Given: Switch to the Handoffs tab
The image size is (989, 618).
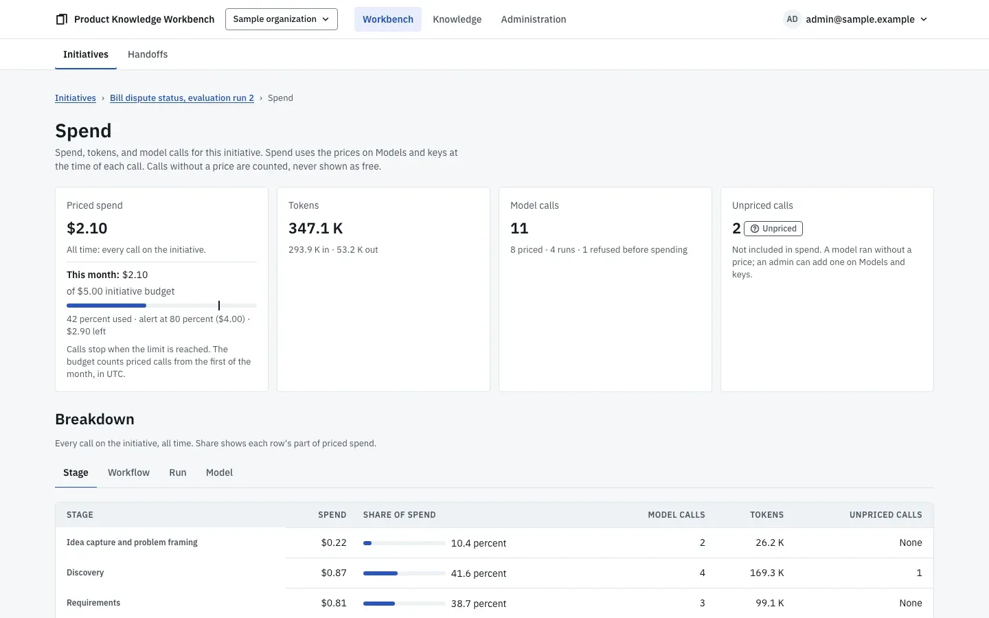Looking at the screenshot, I should point(148,54).
